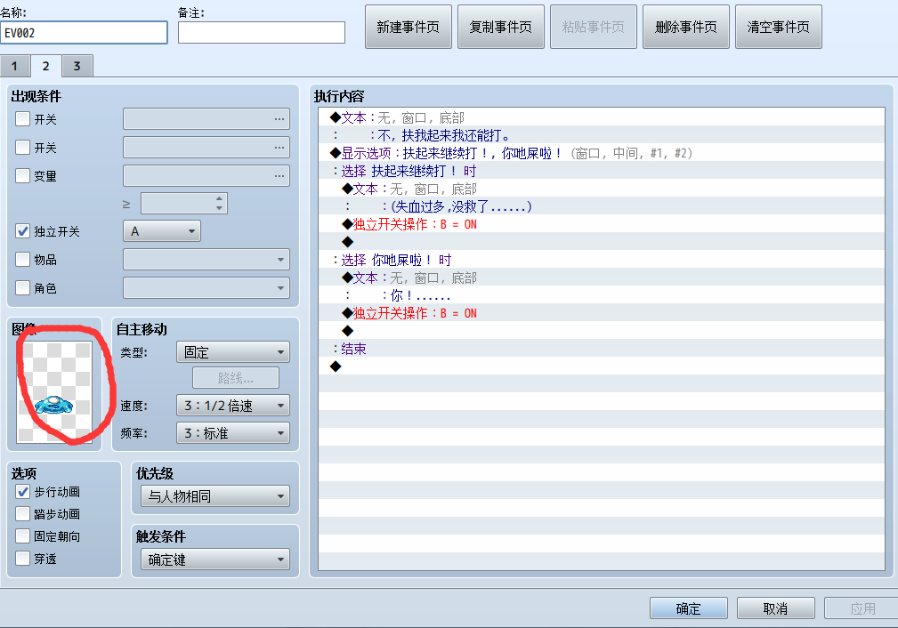Select the event image sprite thumbnail
Image resolution: width=898 pixels, height=628 pixels.
click(x=54, y=392)
